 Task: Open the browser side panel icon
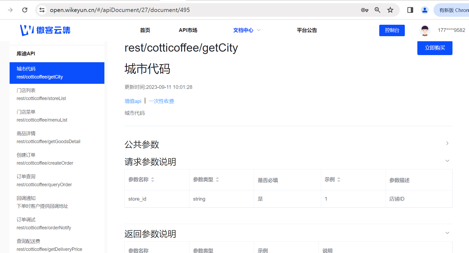pos(410,10)
